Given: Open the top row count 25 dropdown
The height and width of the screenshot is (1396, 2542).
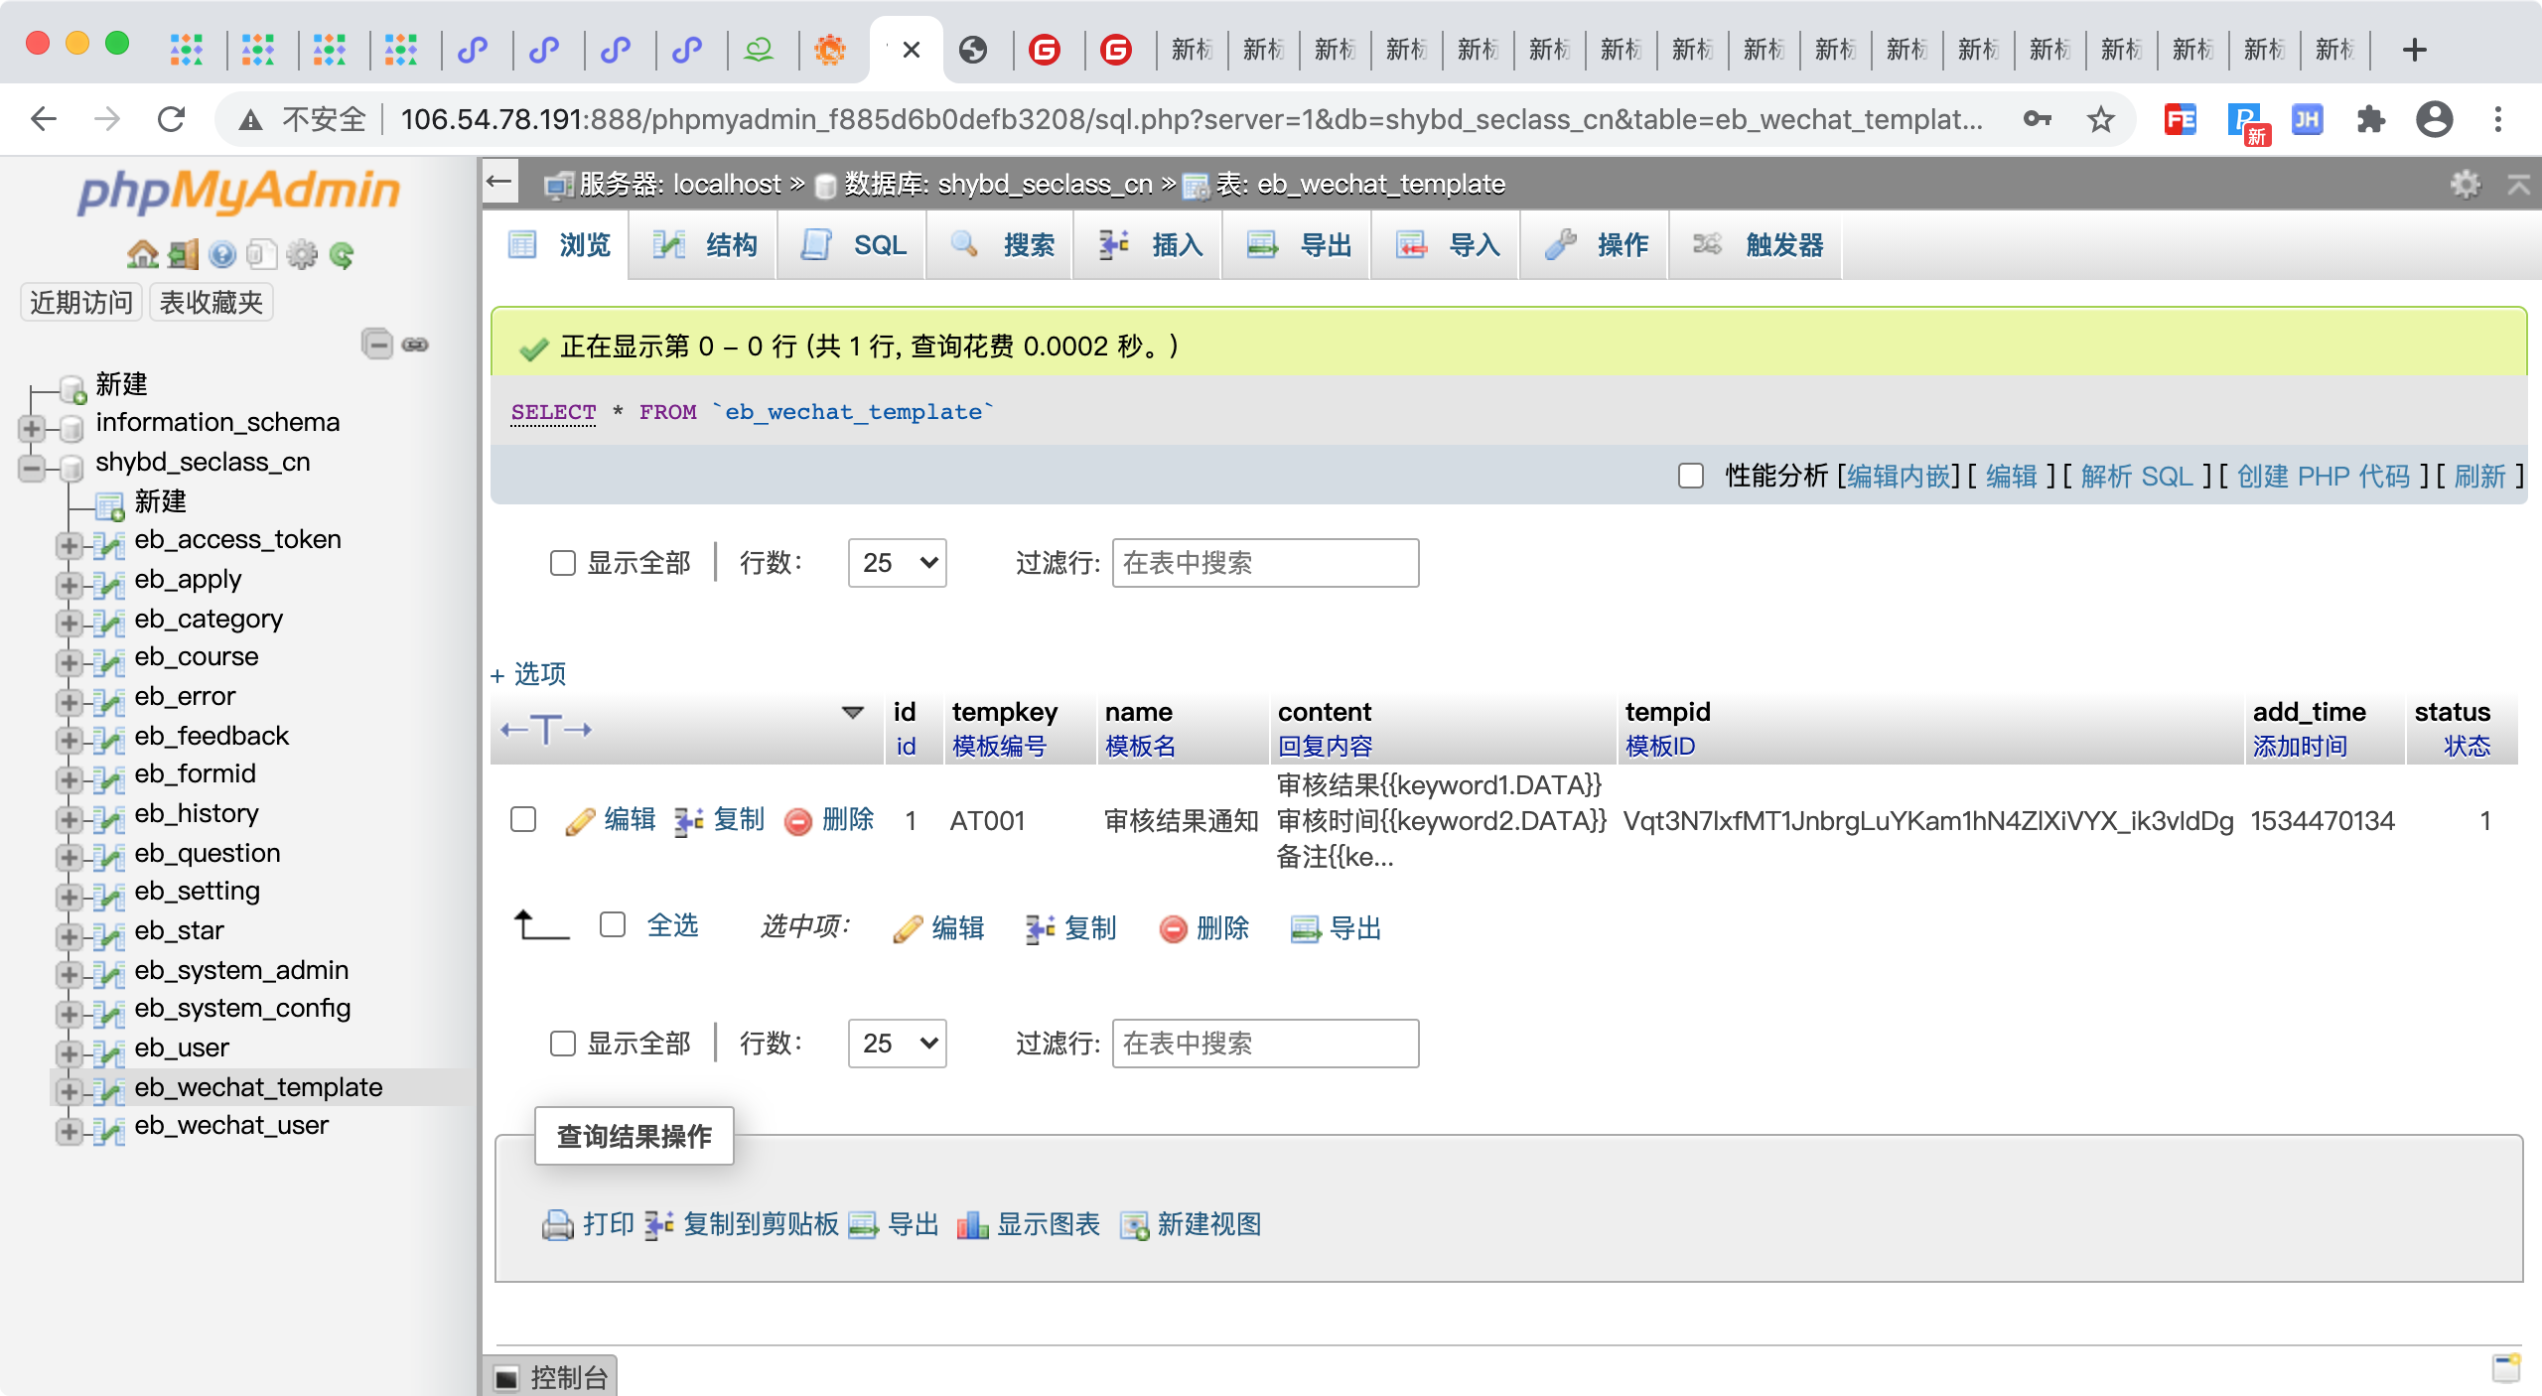Looking at the screenshot, I should (897, 564).
